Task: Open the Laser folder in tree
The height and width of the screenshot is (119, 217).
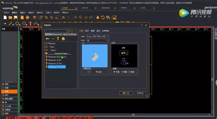Action: [53, 50]
